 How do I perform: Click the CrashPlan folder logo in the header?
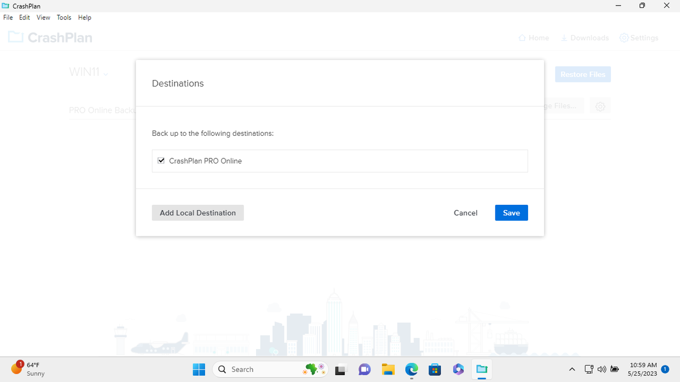click(x=15, y=37)
